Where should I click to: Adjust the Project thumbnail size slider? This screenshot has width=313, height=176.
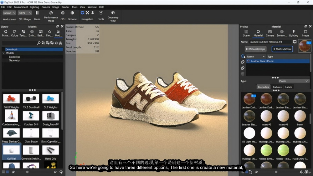(276, 172)
